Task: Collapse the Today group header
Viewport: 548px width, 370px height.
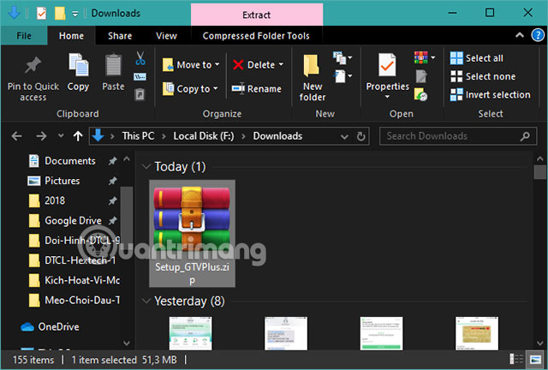Action: (x=145, y=166)
